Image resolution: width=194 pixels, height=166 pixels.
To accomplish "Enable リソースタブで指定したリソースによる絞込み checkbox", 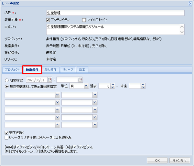I will (x=6, y=138).
